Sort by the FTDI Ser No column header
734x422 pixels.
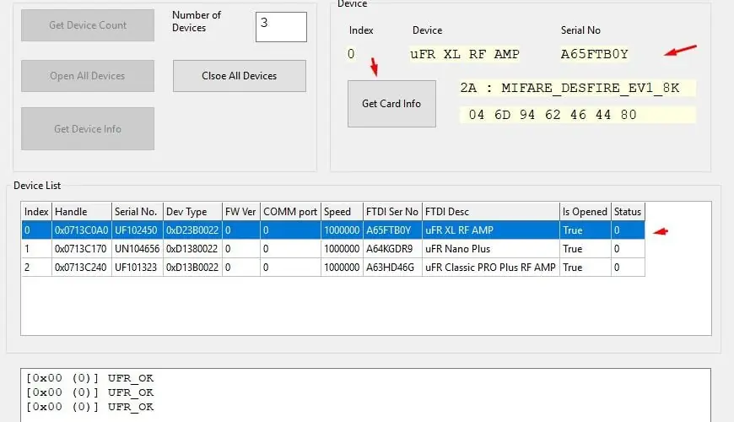pyautogui.click(x=392, y=212)
